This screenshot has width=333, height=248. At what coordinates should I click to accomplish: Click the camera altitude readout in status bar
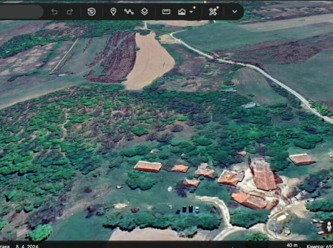319,246
